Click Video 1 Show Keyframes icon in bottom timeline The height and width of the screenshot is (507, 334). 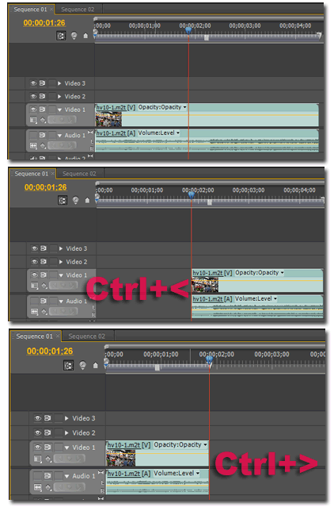click(x=48, y=459)
